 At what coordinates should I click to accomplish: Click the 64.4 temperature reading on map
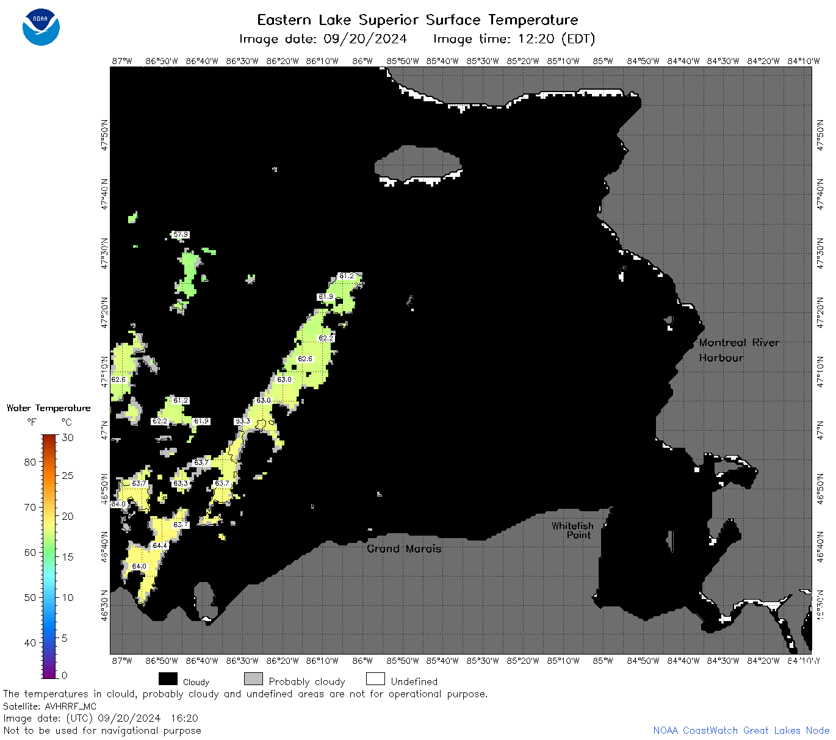160,545
